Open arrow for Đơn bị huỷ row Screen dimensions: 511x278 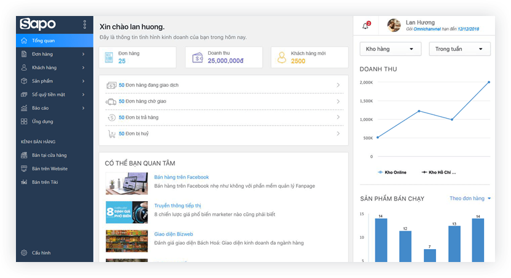(x=338, y=133)
